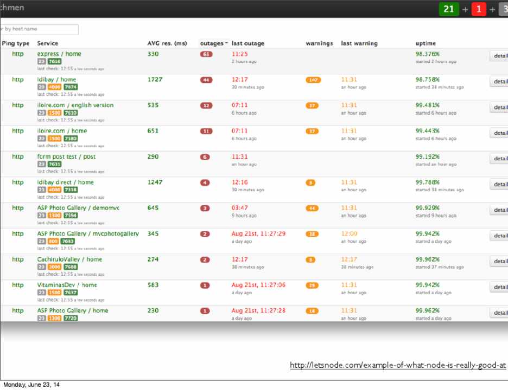Click the red 65 outages badge
The image size is (508, 390).
(206, 54)
